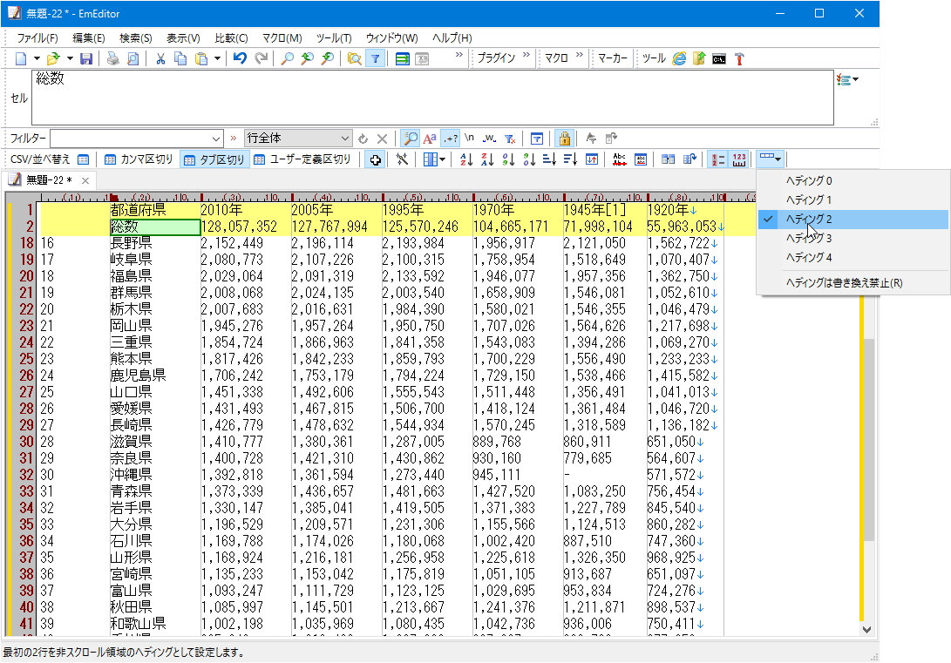Screen dimensions: 951x663
Task: Open the heading dropdown arrow on the rightmost toolbar button
Action: (776, 159)
